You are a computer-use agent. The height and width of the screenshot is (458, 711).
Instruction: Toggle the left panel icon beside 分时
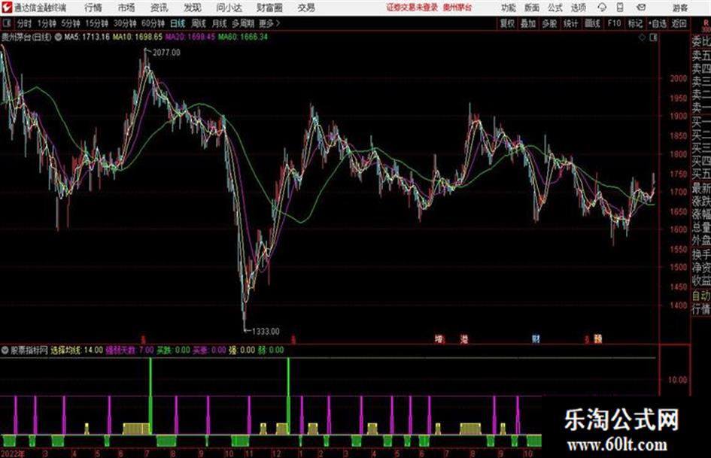click(x=7, y=23)
